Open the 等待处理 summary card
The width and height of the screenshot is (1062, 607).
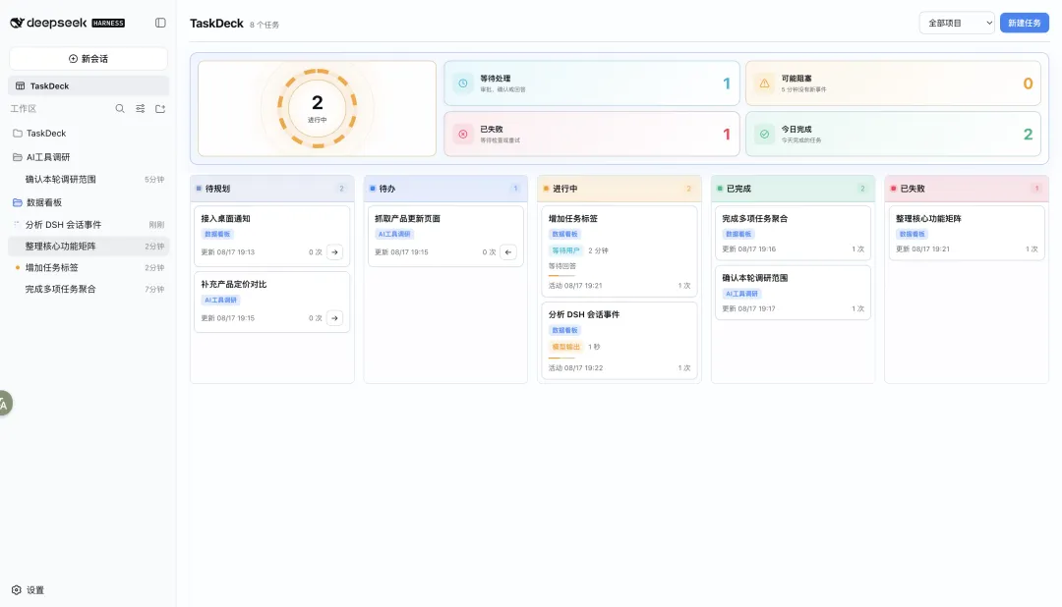coord(591,83)
